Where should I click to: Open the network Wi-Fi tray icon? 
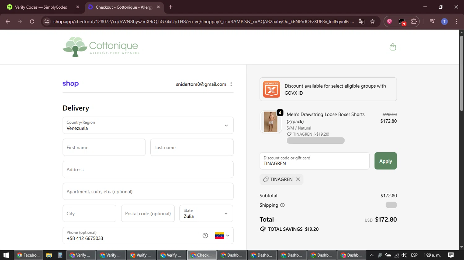coord(397,255)
